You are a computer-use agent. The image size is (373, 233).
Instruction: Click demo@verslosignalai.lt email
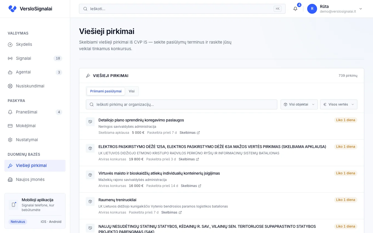338,12
